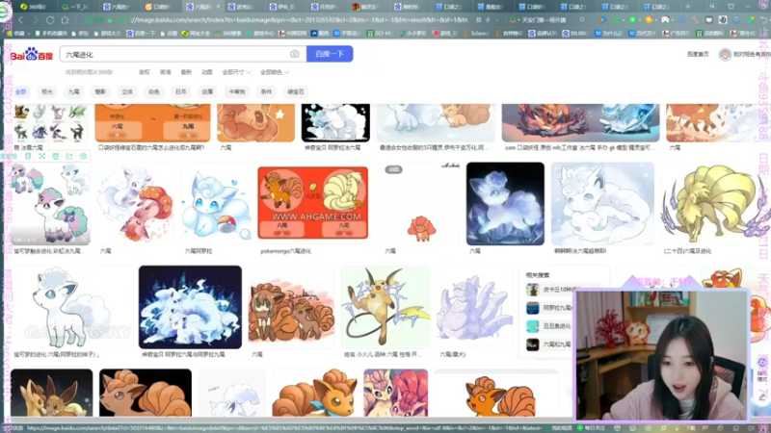Click the 网址大全 bookmark
This screenshot has height=433, width=771.
coord(196,34)
